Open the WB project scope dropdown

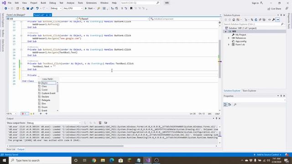42,19
